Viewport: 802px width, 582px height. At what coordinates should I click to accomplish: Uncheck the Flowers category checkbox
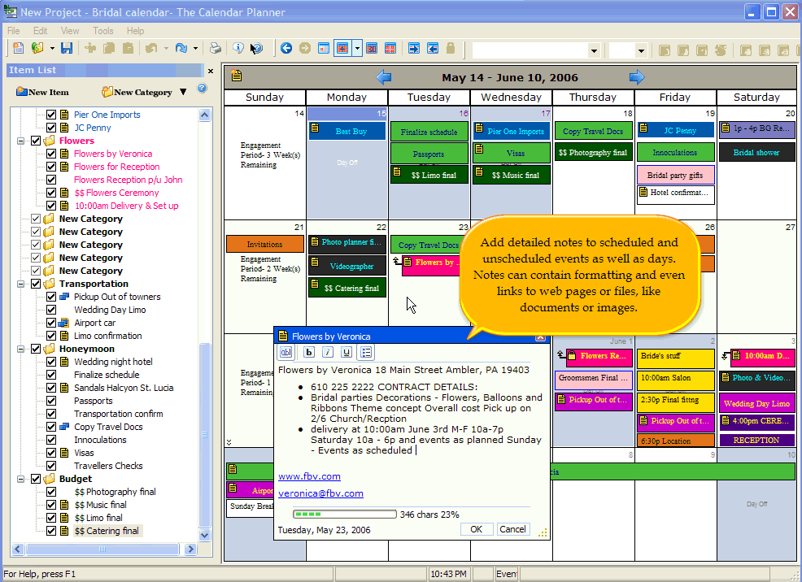click(36, 141)
